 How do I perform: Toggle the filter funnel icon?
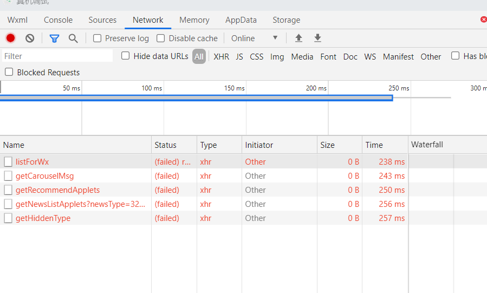pyautogui.click(x=54, y=38)
